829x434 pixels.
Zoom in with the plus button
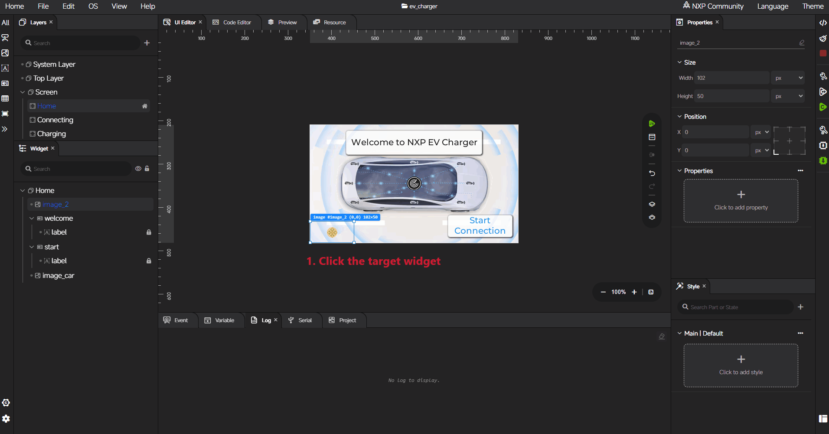coord(634,292)
